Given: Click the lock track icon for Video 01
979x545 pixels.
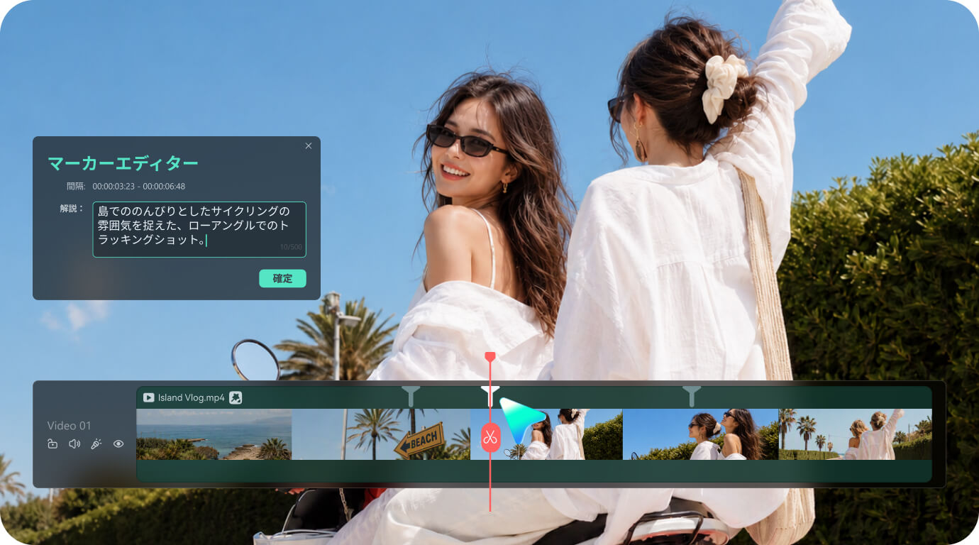Looking at the screenshot, I should (x=52, y=444).
